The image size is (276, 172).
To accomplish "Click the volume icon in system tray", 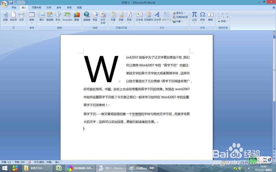I will coord(249,168).
